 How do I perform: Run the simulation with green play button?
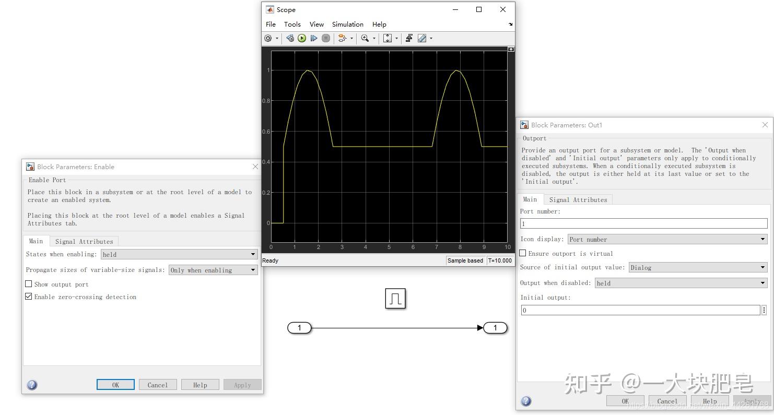[x=302, y=38]
